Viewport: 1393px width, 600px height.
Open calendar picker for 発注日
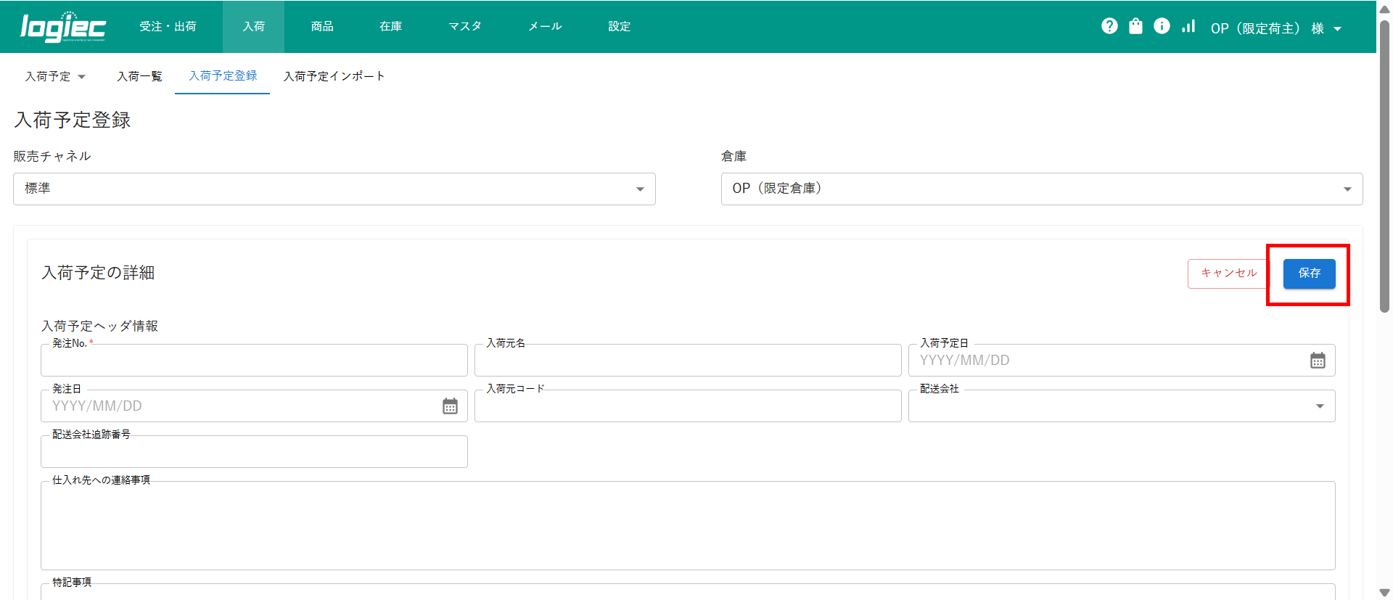pos(450,406)
